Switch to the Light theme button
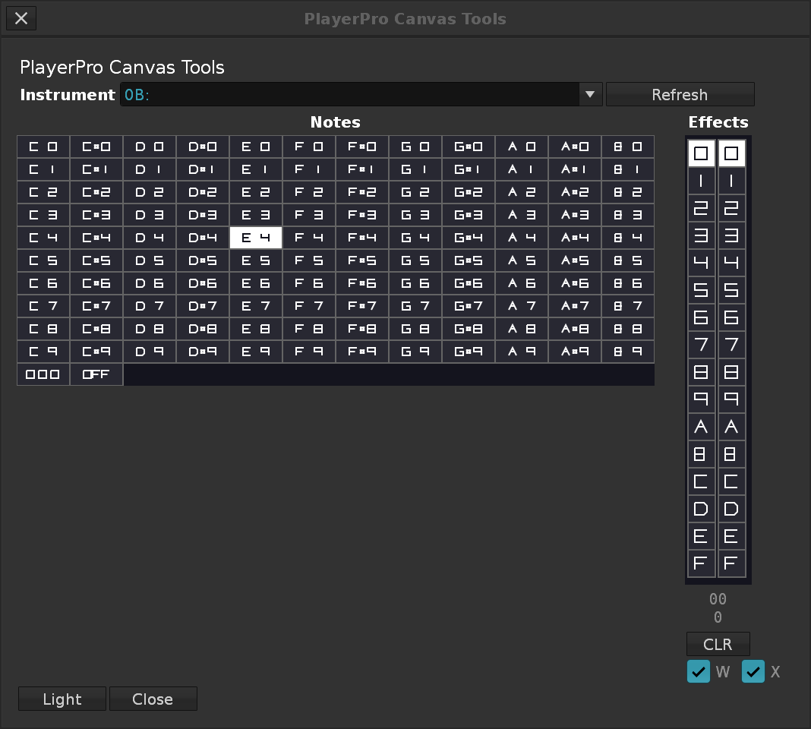The image size is (811, 729). [x=62, y=699]
